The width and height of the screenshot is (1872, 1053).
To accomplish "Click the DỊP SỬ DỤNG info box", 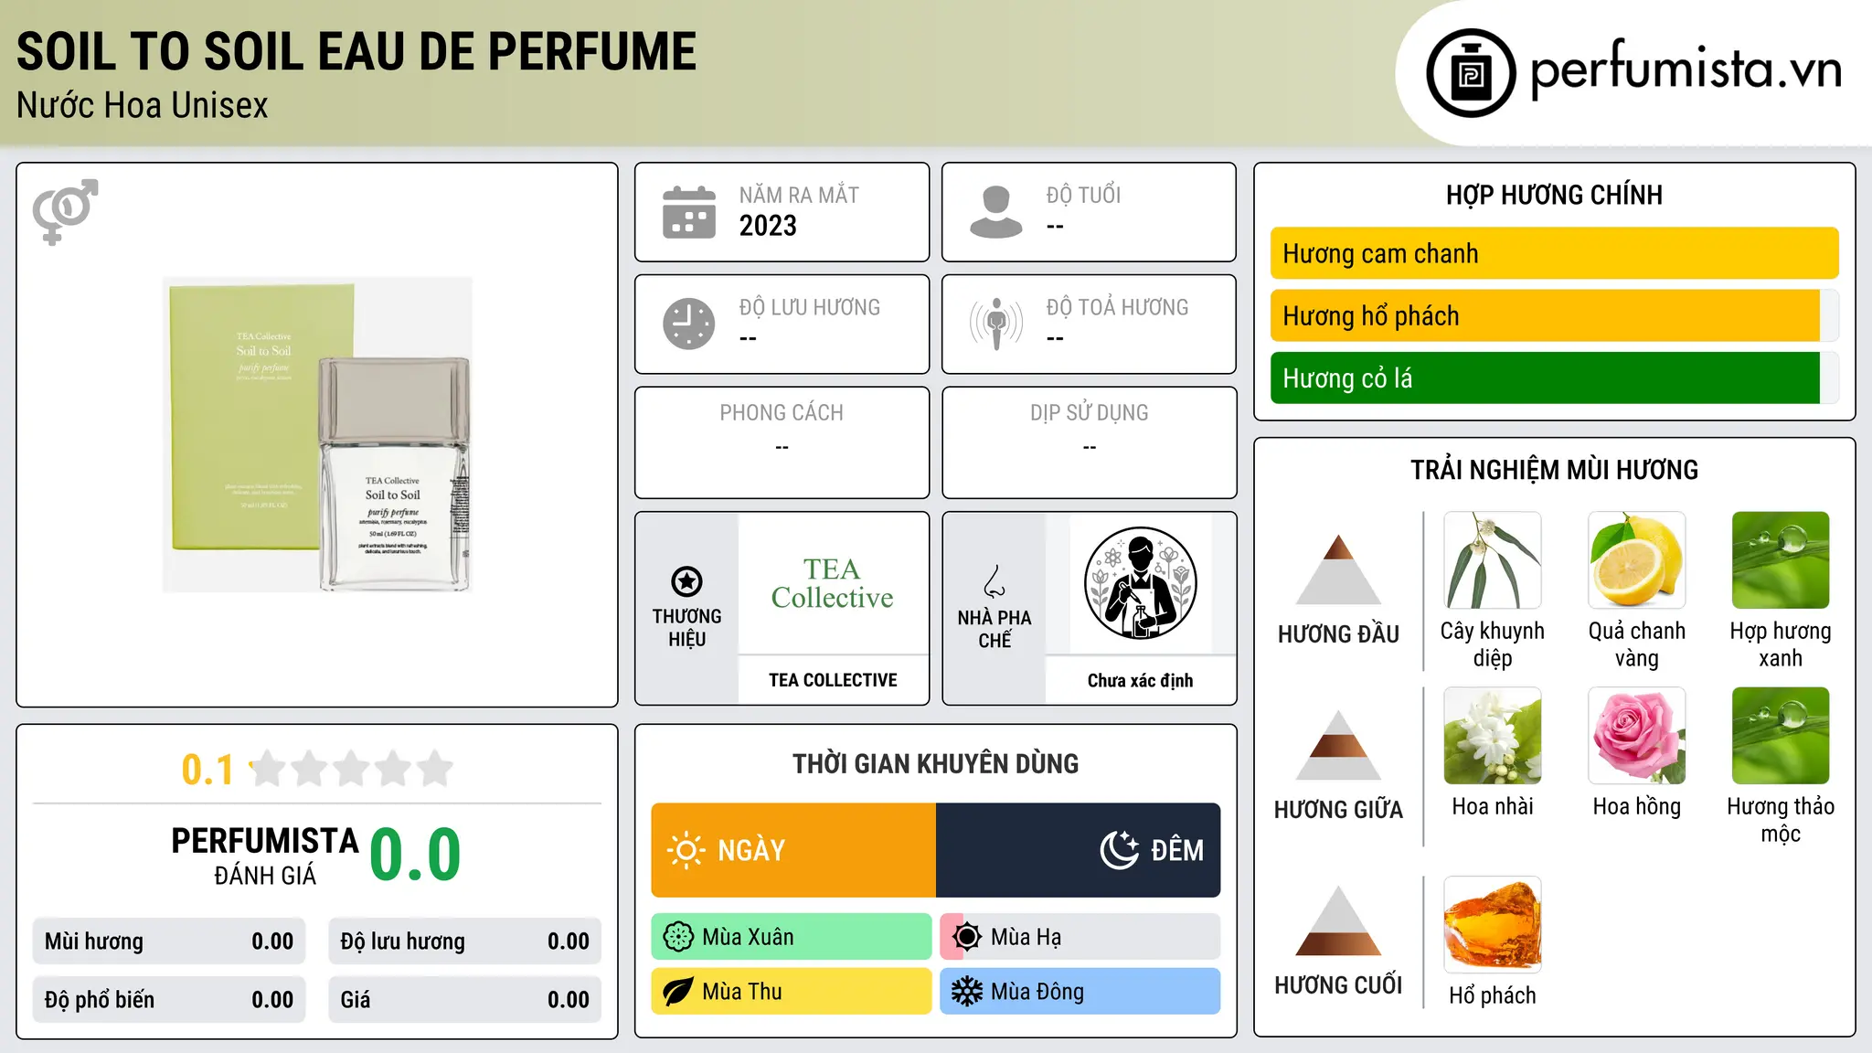I will click(x=1089, y=442).
